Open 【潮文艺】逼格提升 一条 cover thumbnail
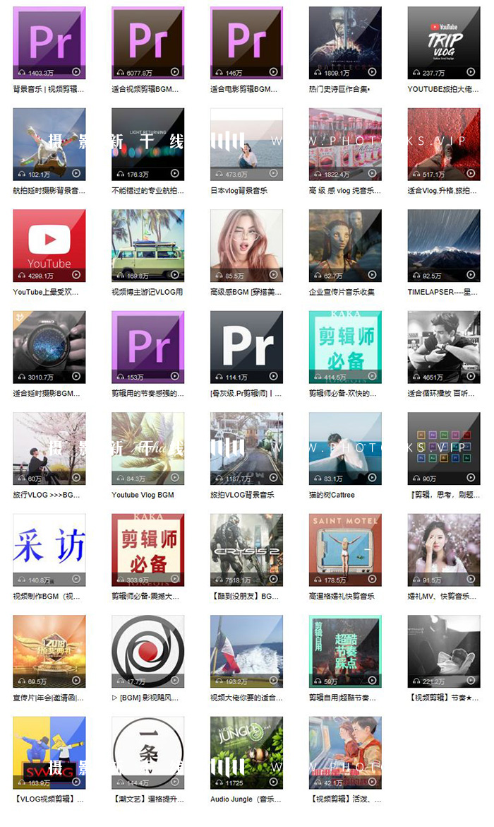Screen dimensions: 494x827 click(x=148, y=753)
